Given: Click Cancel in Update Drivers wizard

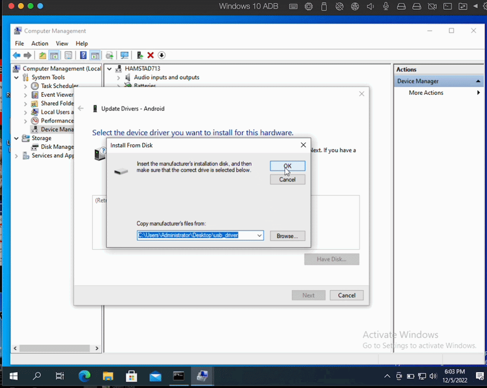Looking at the screenshot, I should [x=347, y=295].
